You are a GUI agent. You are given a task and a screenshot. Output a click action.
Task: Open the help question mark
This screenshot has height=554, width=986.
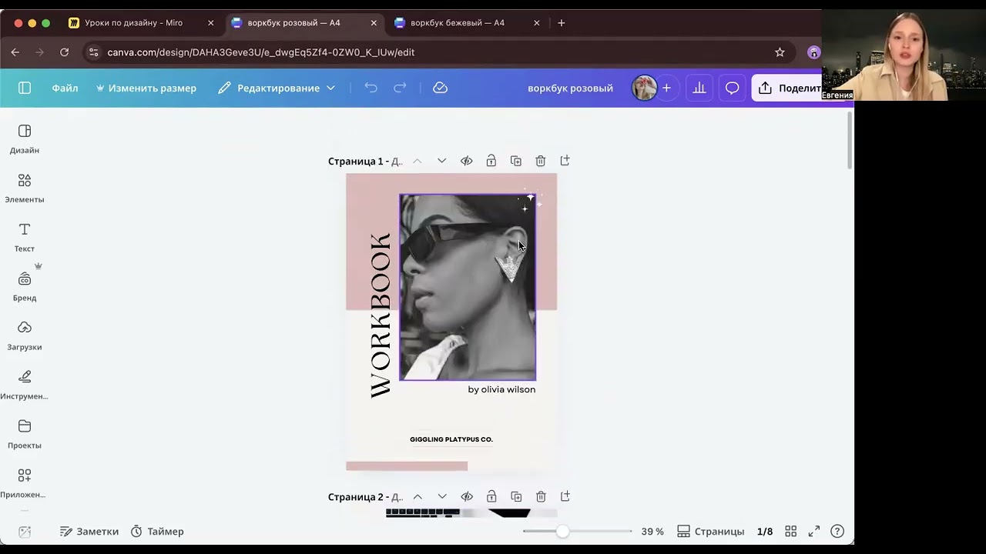coord(837,532)
